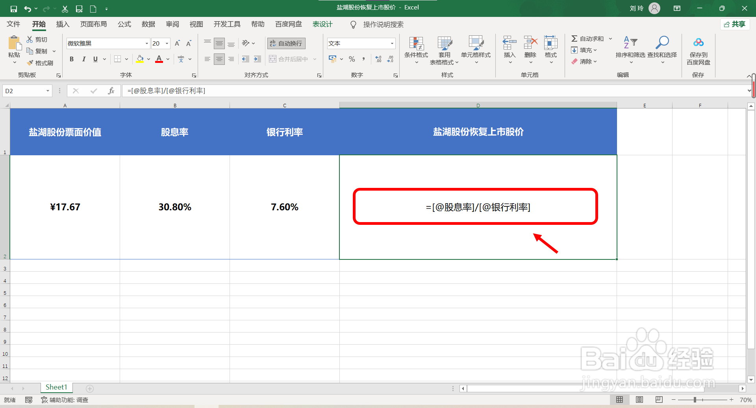Decrease font size with small A icon
Image resolution: width=756 pixels, height=408 pixels.
click(x=189, y=43)
